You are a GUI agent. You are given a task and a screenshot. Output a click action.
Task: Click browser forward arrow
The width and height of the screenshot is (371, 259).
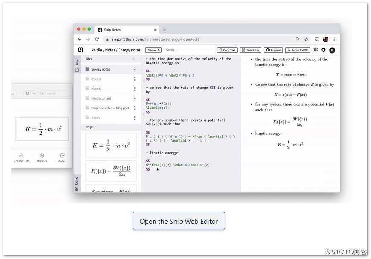pyautogui.click(x=88, y=40)
